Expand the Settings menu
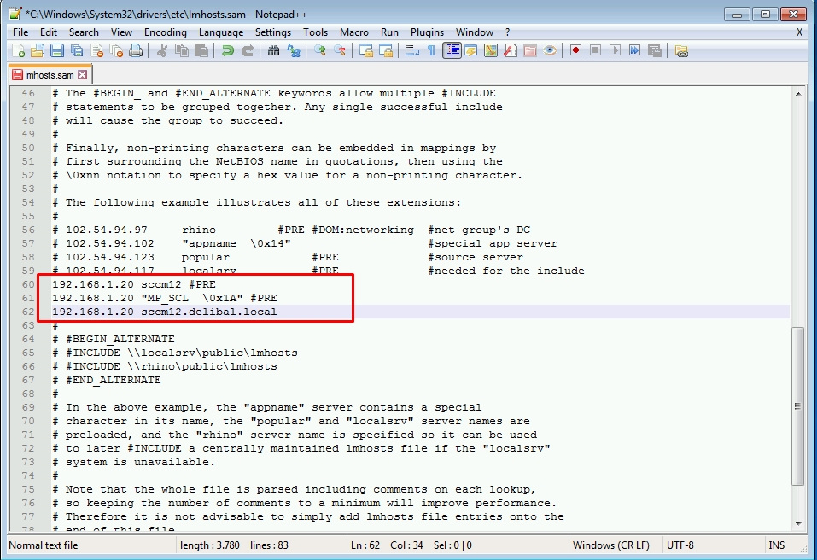 click(273, 32)
